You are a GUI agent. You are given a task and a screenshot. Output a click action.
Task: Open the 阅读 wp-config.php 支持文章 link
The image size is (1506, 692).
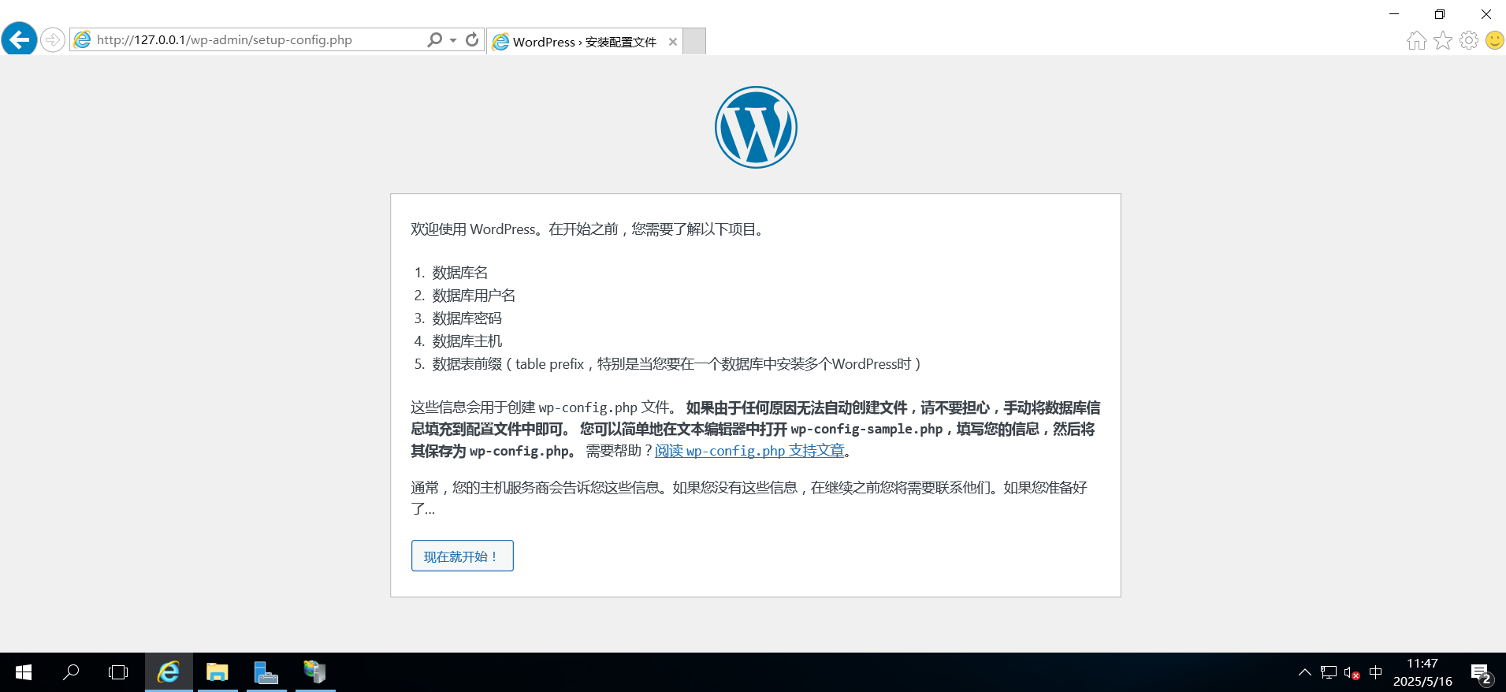749,451
